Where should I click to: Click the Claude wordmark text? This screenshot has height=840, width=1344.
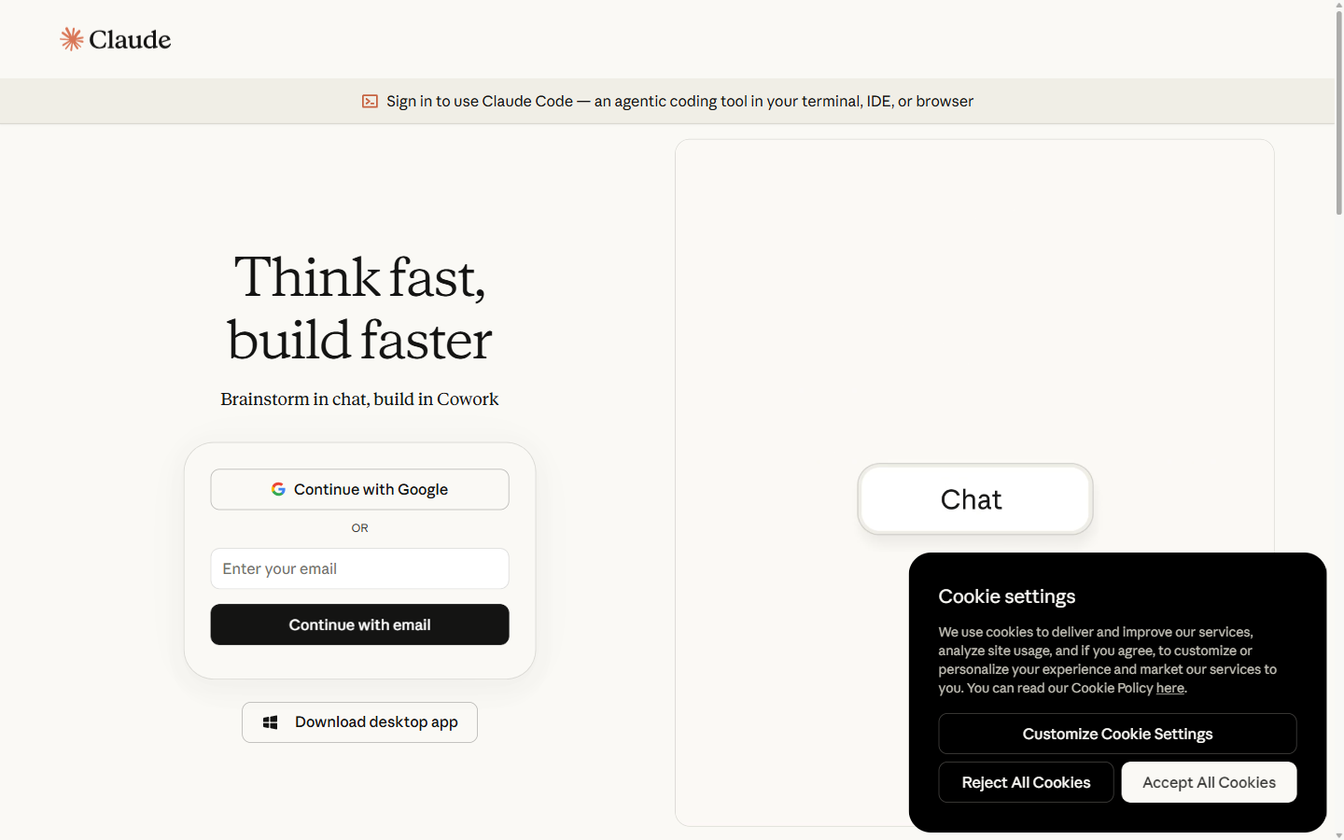click(x=130, y=39)
